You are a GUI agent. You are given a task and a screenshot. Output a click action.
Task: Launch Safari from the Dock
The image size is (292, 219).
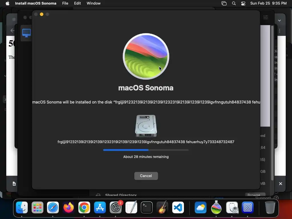coord(53,207)
